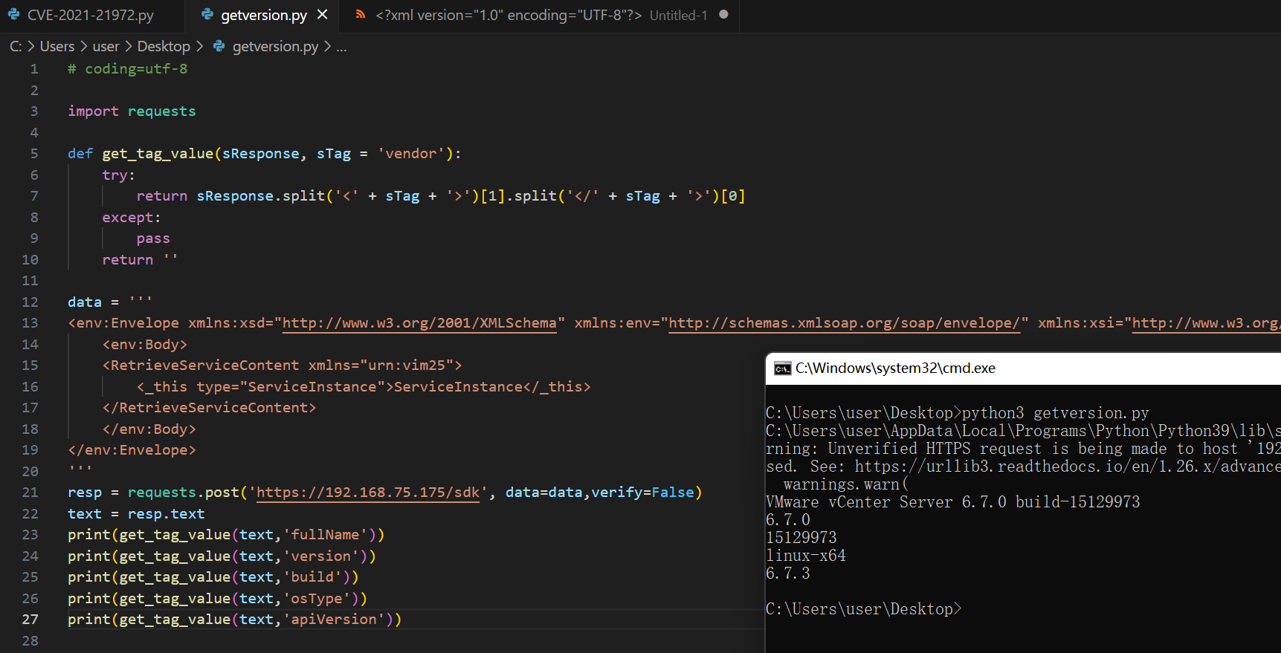This screenshot has width=1281, height=653.
Task: Close the getversion.py editor tab
Action: (323, 14)
